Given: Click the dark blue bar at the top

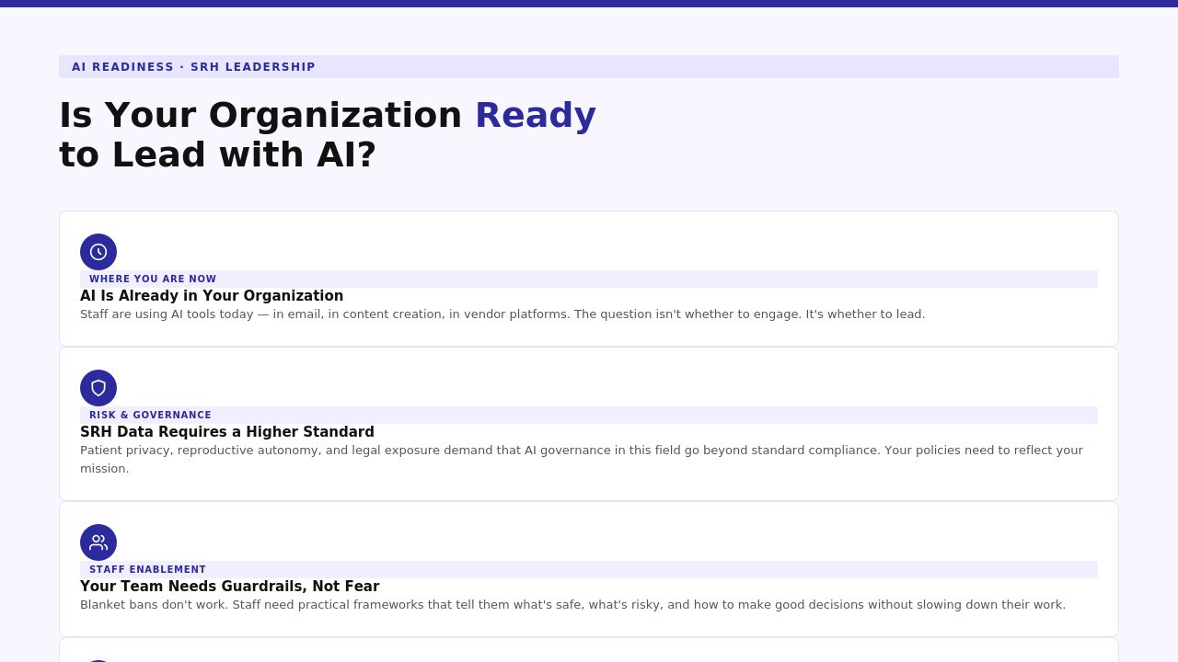Looking at the screenshot, I should 589,6.
